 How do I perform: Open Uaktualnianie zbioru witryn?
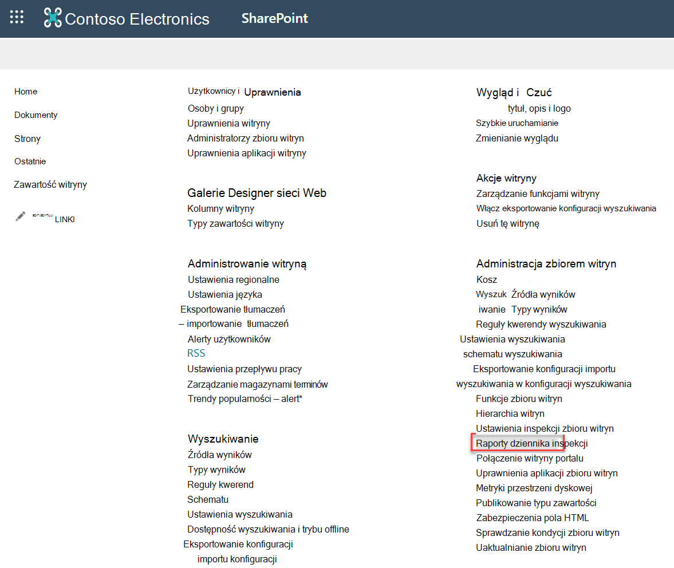click(x=531, y=548)
